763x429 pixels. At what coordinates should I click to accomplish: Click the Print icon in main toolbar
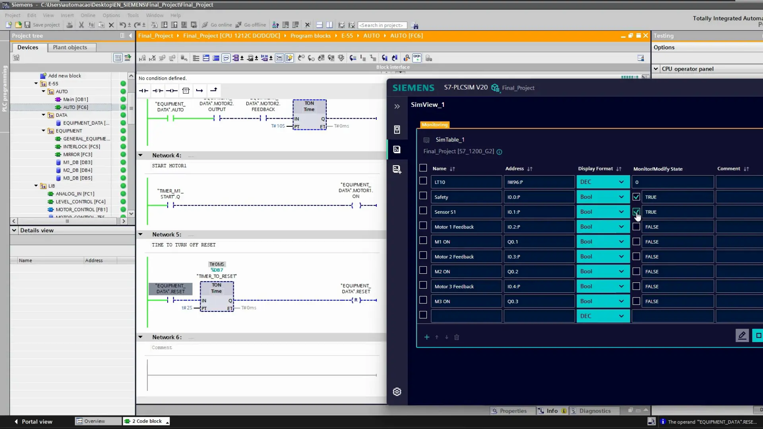click(x=70, y=25)
